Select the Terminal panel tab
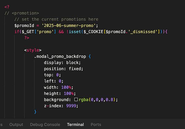Viewport: 185px width, 129px height. pyautogui.click(x=76, y=124)
